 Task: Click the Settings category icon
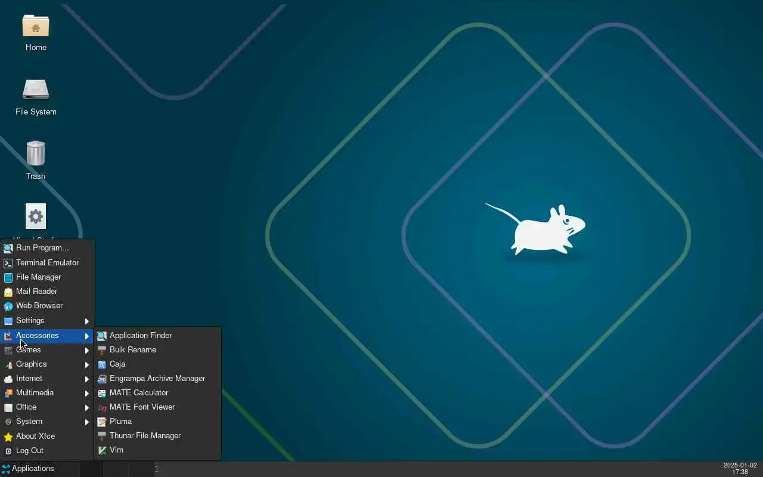tap(8, 321)
